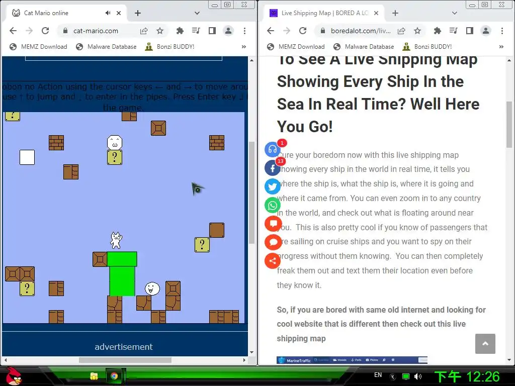Click the orange share icon

tap(272, 261)
